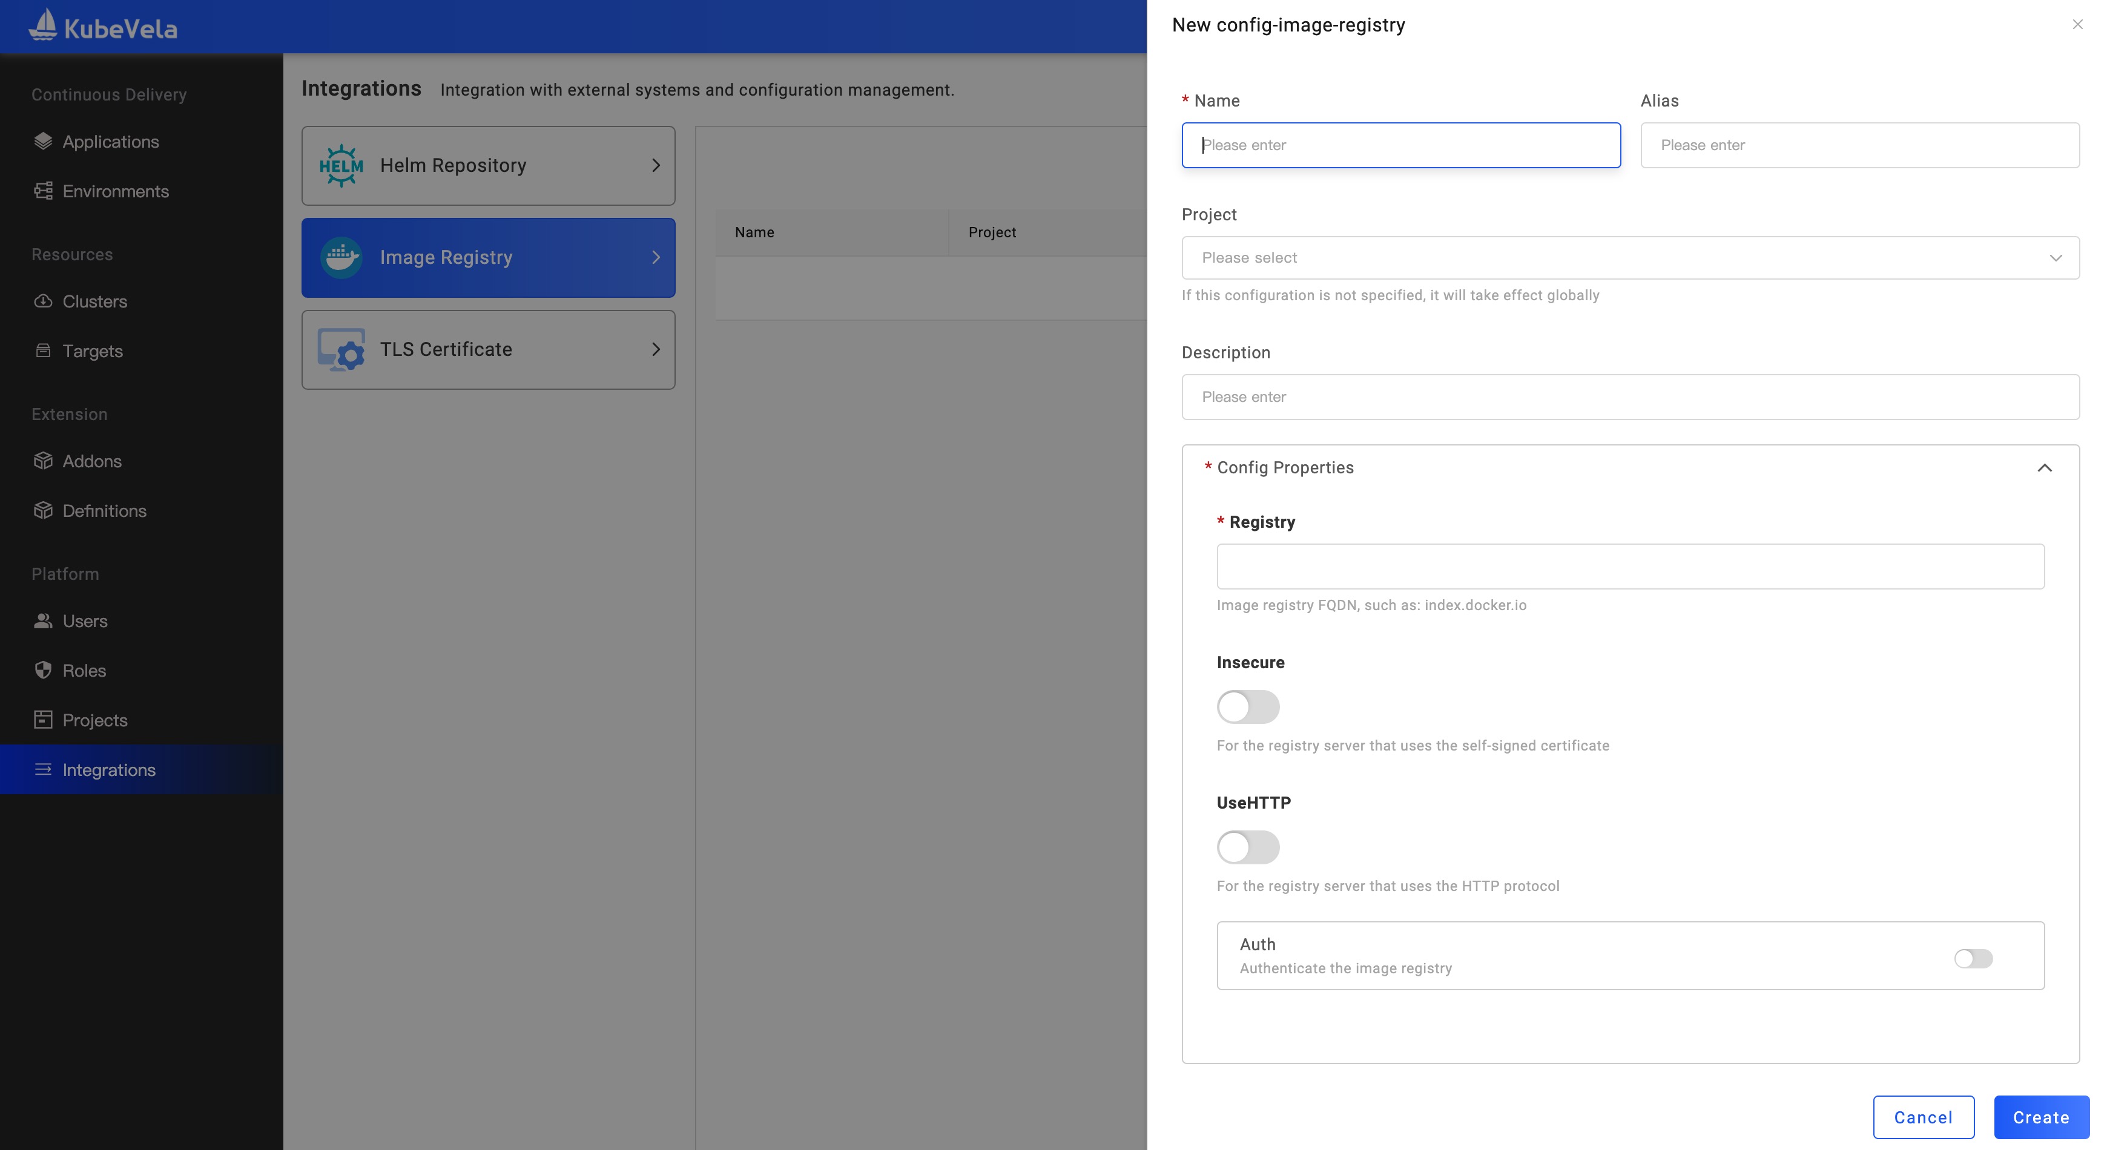
Task: Click the Clusters cloud icon
Action: [x=44, y=301]
